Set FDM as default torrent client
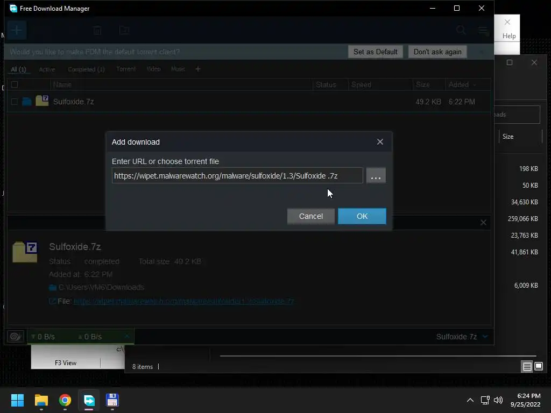Viewport: 551px width, 413px height. (x=375, y=52)
